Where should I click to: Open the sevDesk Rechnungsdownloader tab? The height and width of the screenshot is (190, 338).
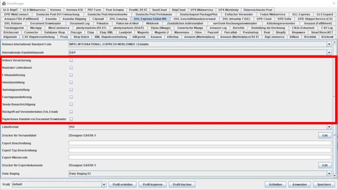(x=235, y=23)
